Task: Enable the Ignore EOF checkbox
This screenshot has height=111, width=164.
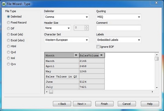Action: [98, 46]
